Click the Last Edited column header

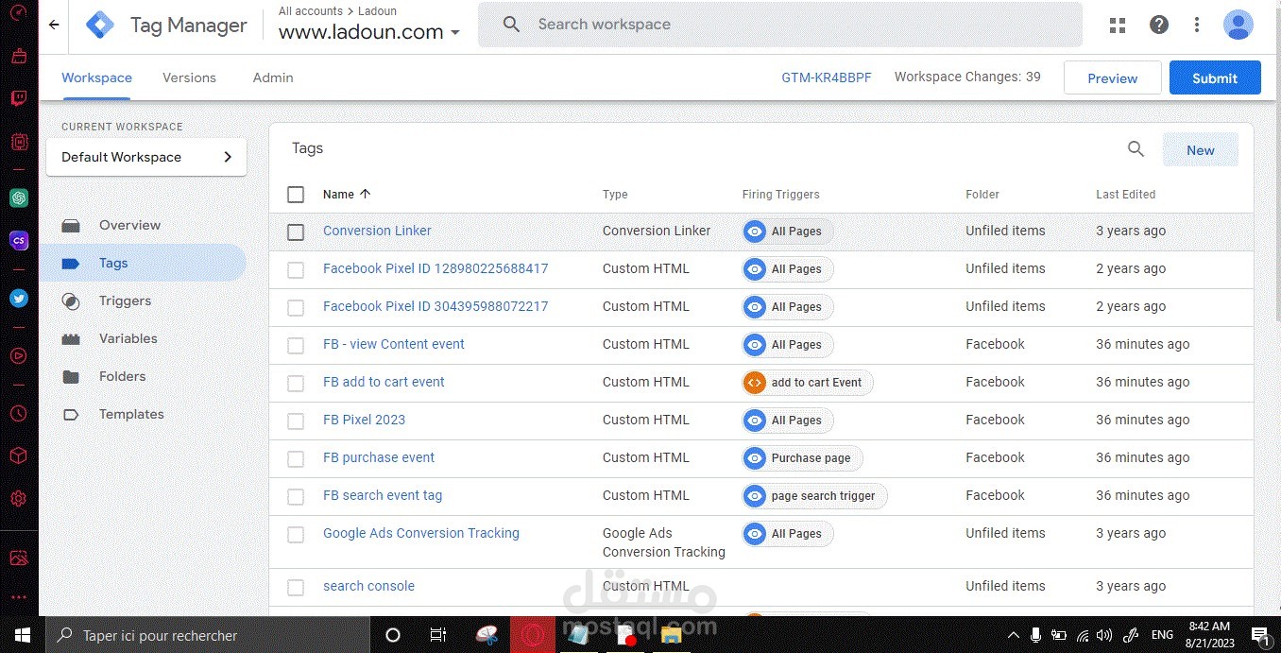(x=1125, y=195)
